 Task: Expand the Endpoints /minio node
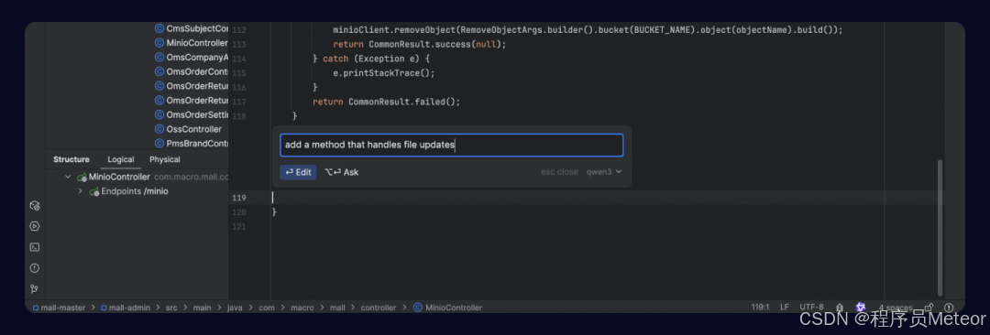(x=80, y=191)
